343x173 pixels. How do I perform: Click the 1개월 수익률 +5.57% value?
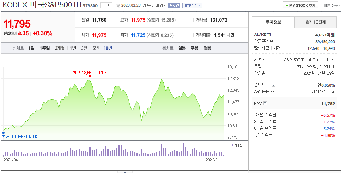coord(328,115)
